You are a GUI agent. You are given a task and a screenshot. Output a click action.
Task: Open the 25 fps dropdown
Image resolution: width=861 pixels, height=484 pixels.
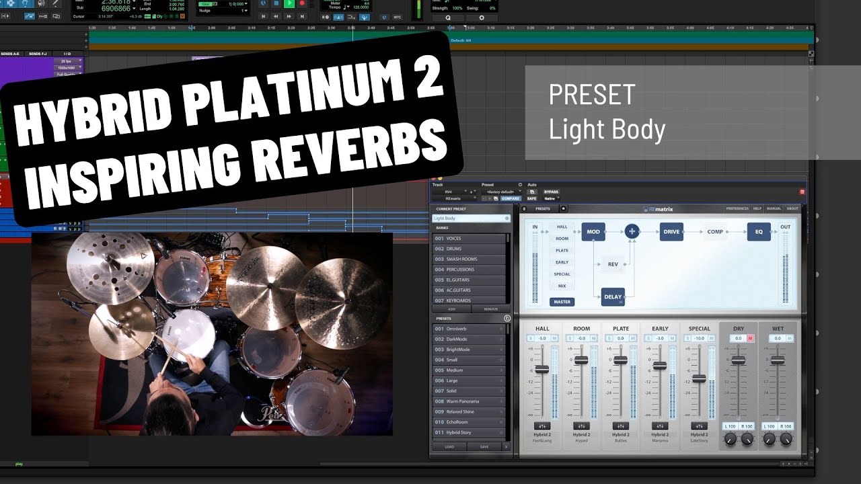(x=69, y=61)
